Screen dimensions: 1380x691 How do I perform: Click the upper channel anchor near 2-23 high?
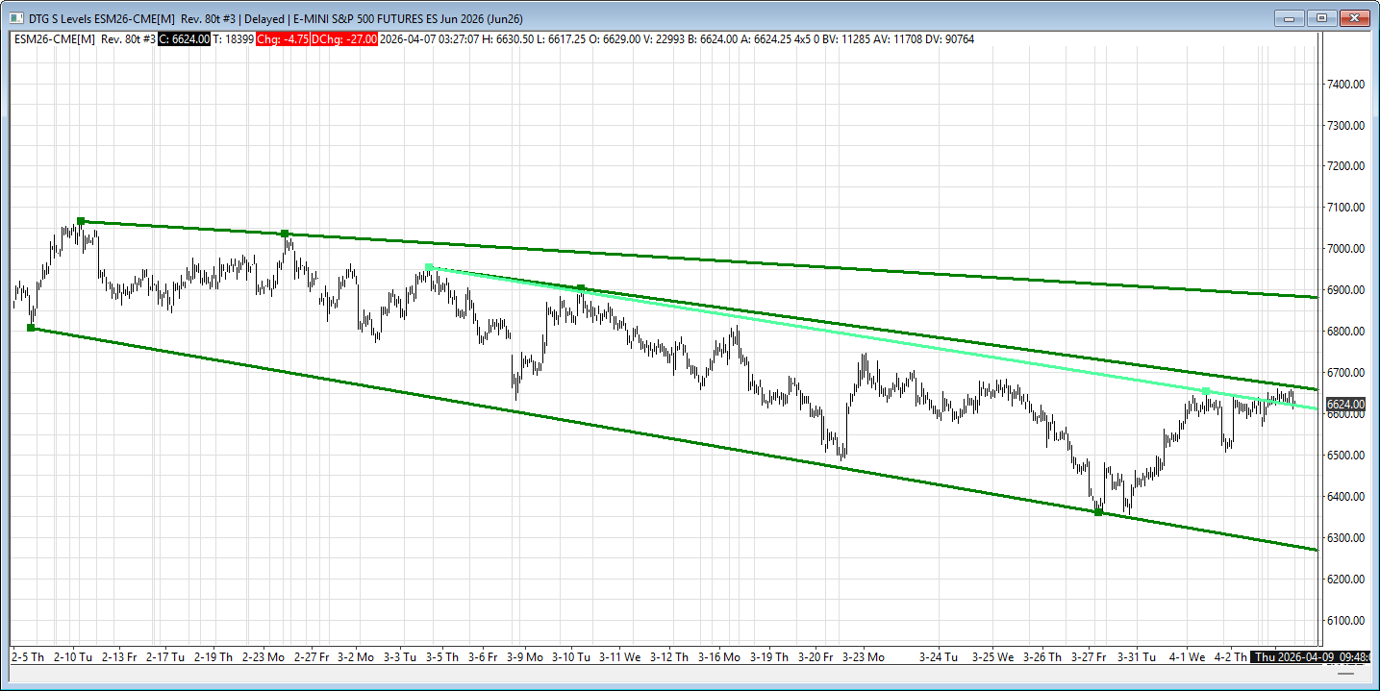285,234
